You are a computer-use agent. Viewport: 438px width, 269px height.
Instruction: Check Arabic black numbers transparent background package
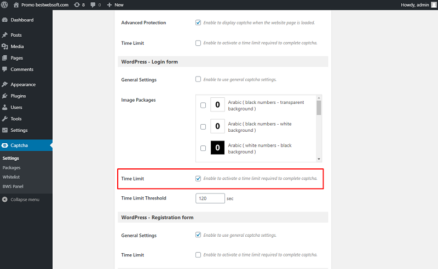tap(203, 105)
